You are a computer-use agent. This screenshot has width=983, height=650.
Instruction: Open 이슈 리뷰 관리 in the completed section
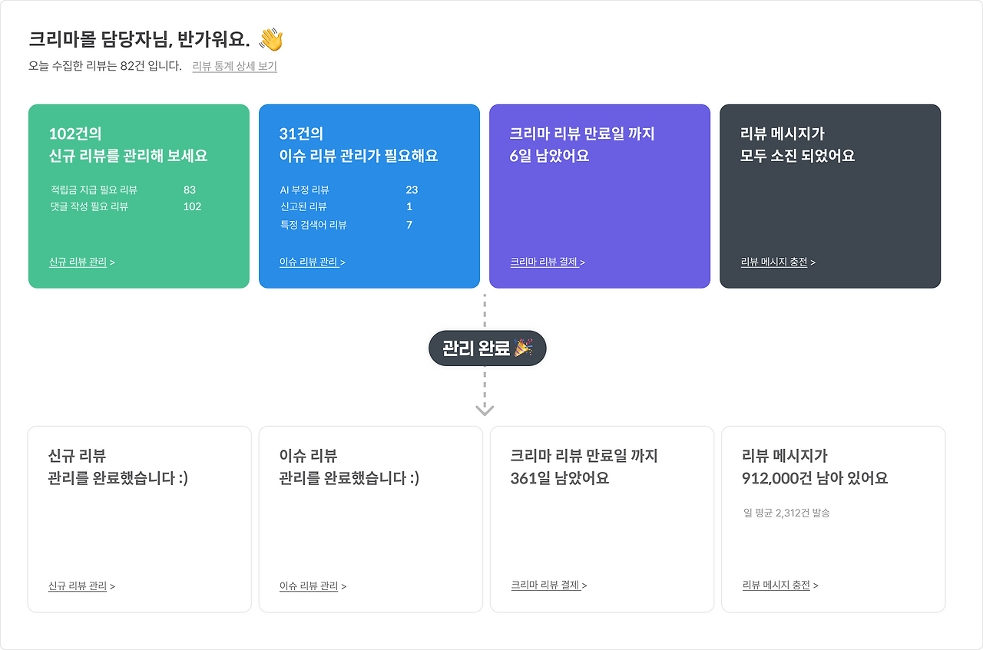click(310, 585)
